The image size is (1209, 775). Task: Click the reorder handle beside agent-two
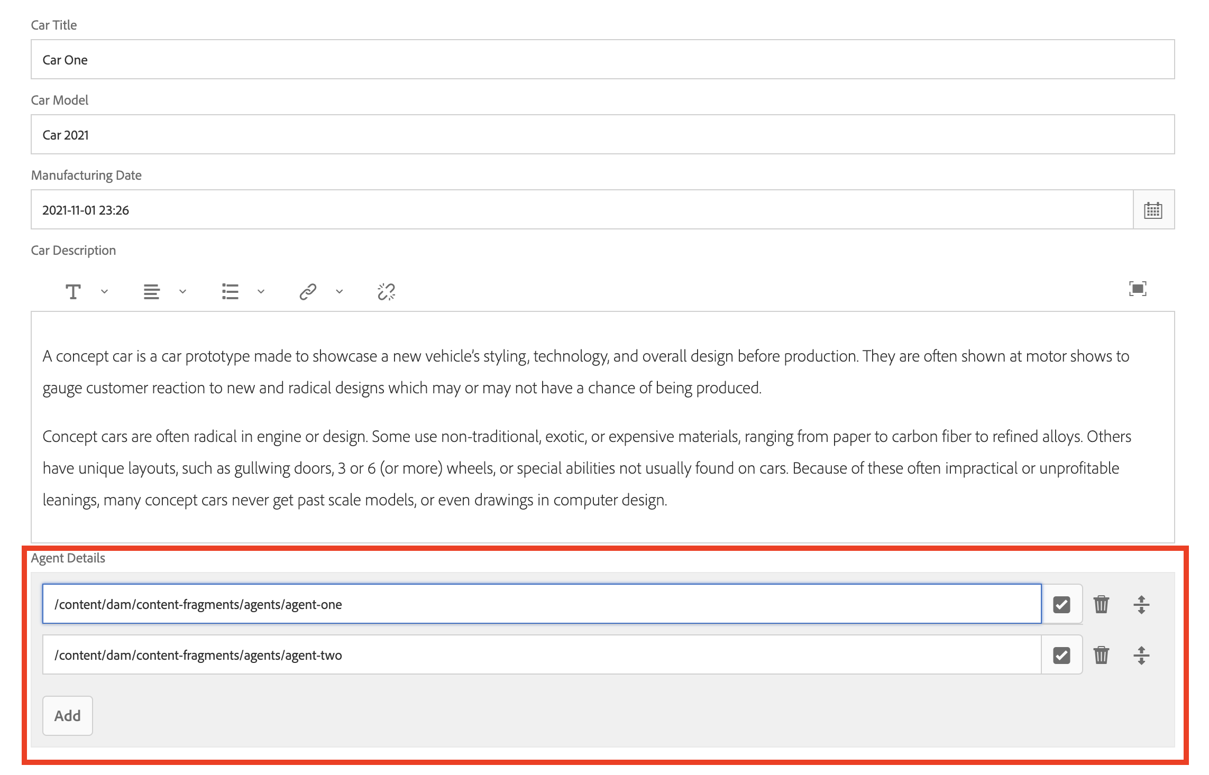point(1142,655)
